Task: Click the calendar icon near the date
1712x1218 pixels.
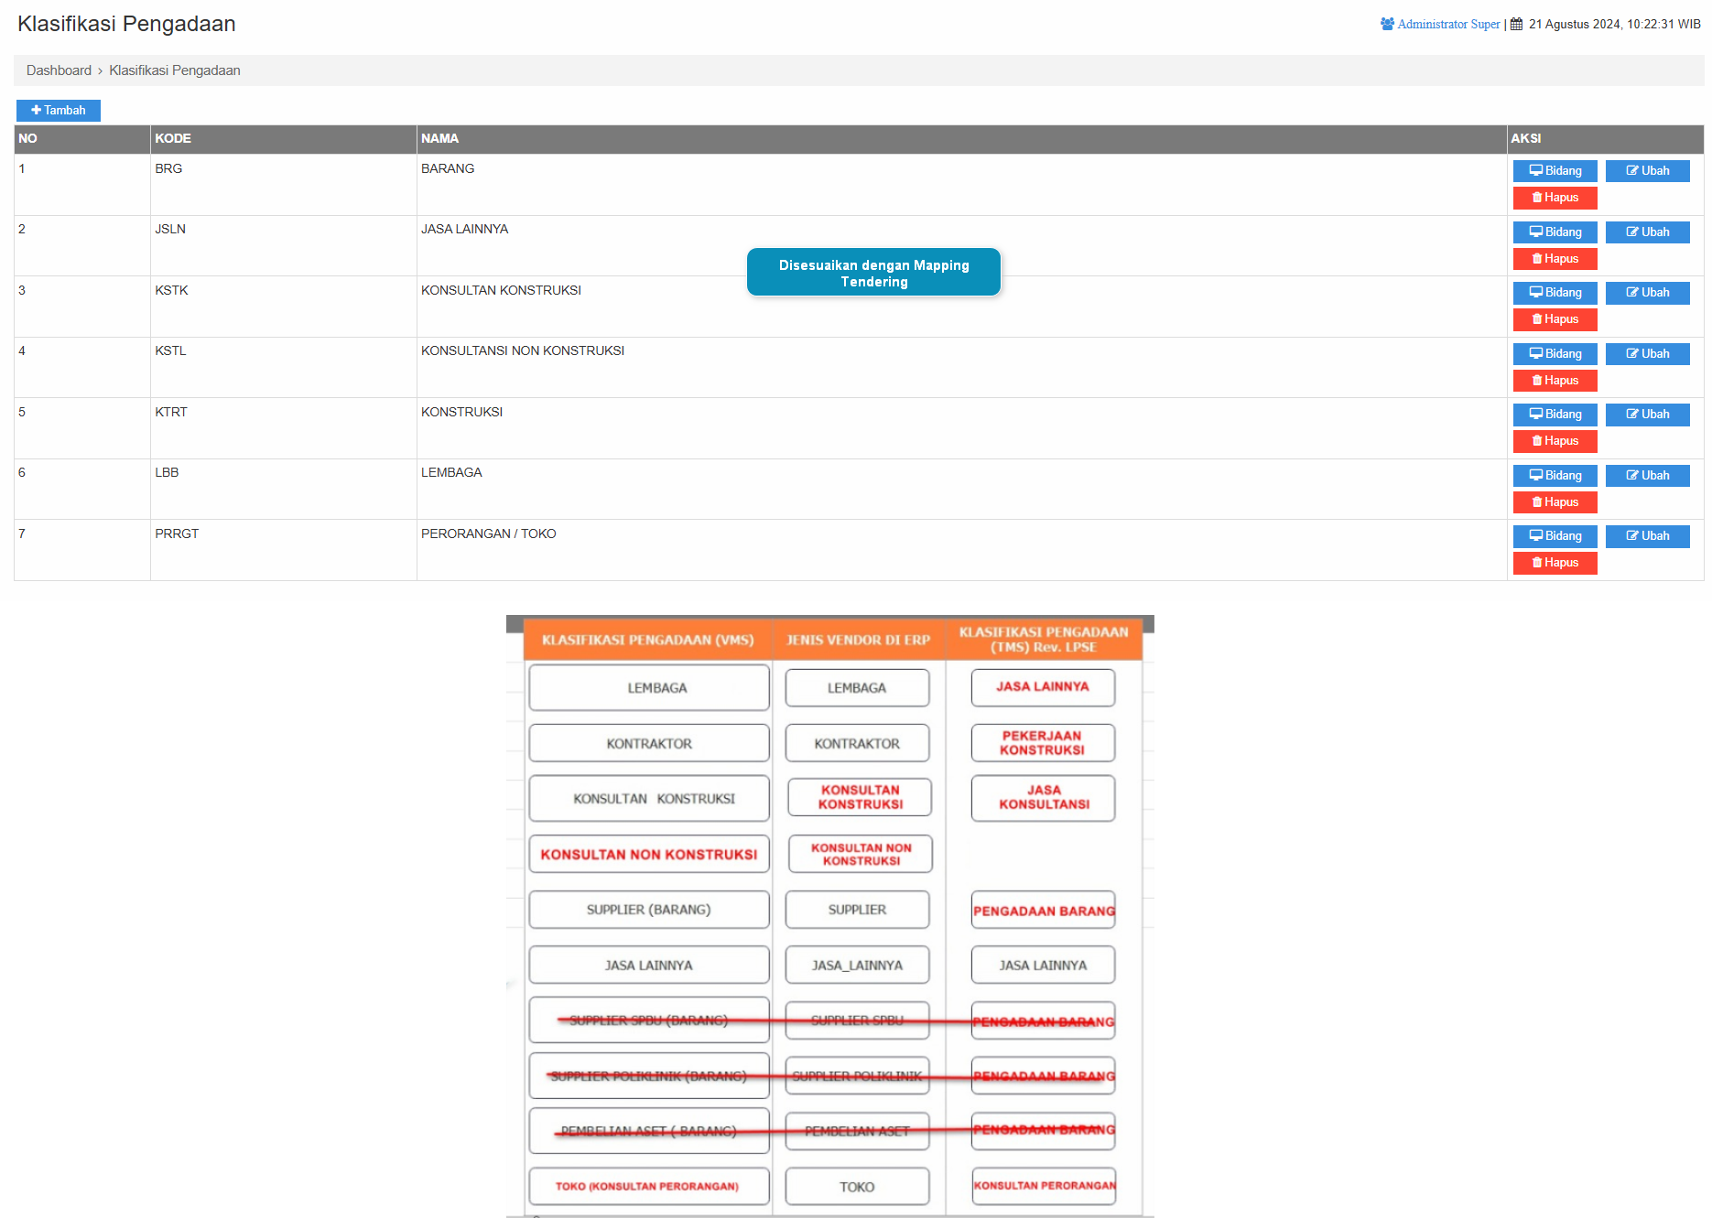Action: click(x=1516, y=25)
